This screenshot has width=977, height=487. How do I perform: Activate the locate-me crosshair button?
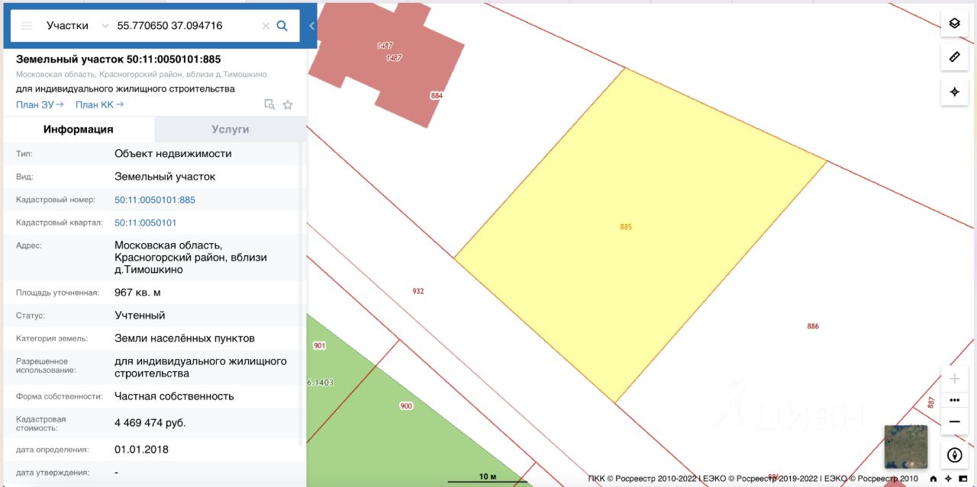coord(954,92)
